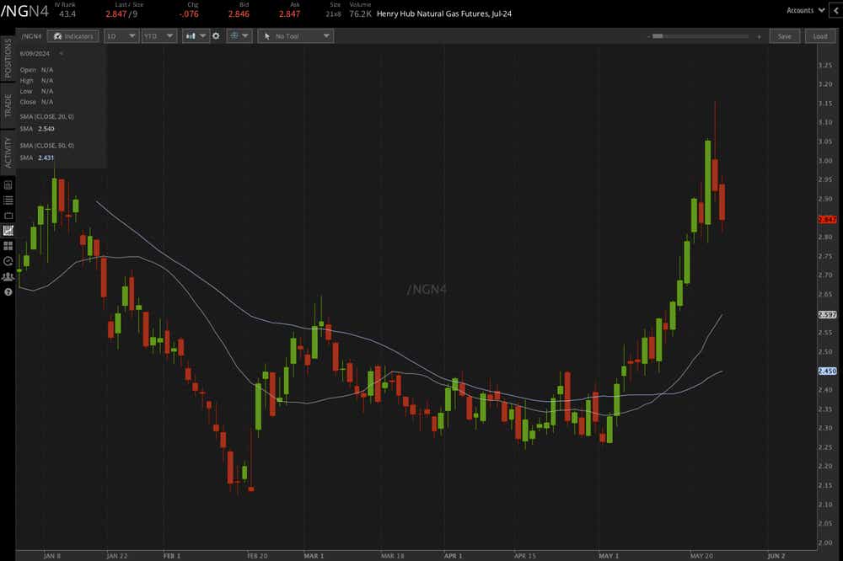Click the red current price axis tag
Screen dimensions: 843x561
[x=827, y=219]
